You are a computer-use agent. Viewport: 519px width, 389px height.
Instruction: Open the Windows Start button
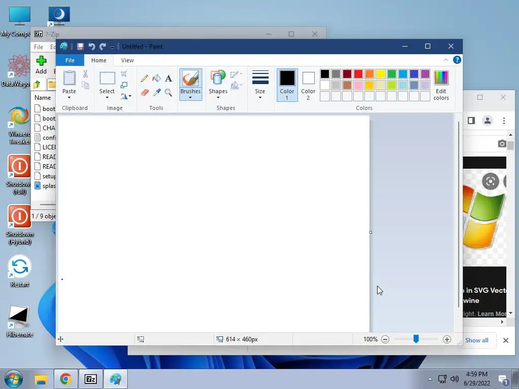coord(13,379)
